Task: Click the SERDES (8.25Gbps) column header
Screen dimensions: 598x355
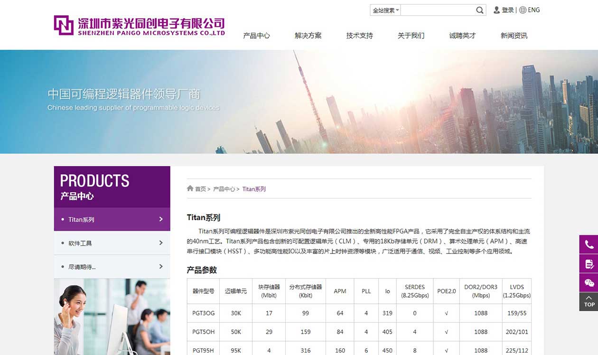Action: click(415, 291)
